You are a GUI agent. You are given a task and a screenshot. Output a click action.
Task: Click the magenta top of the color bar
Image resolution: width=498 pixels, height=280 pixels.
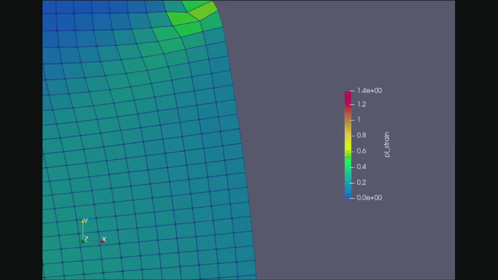point(348,93)
